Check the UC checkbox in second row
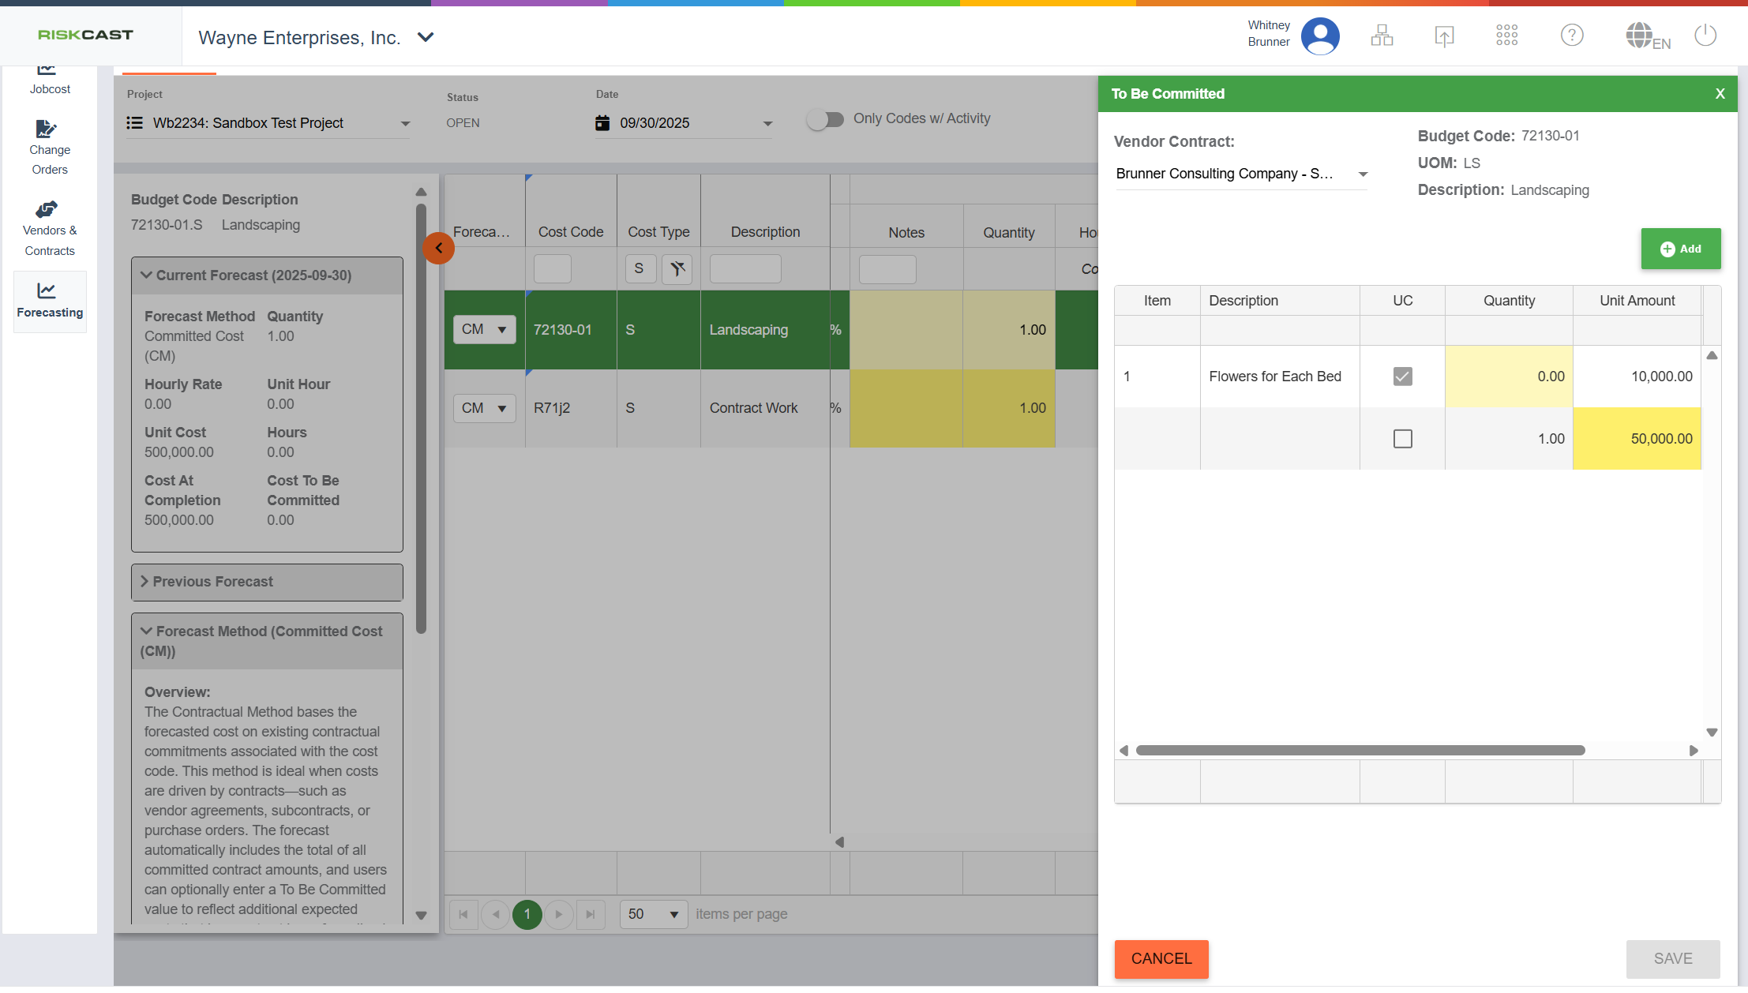The height and width of the screenshot is (993, 1748). coord(1402,439)
